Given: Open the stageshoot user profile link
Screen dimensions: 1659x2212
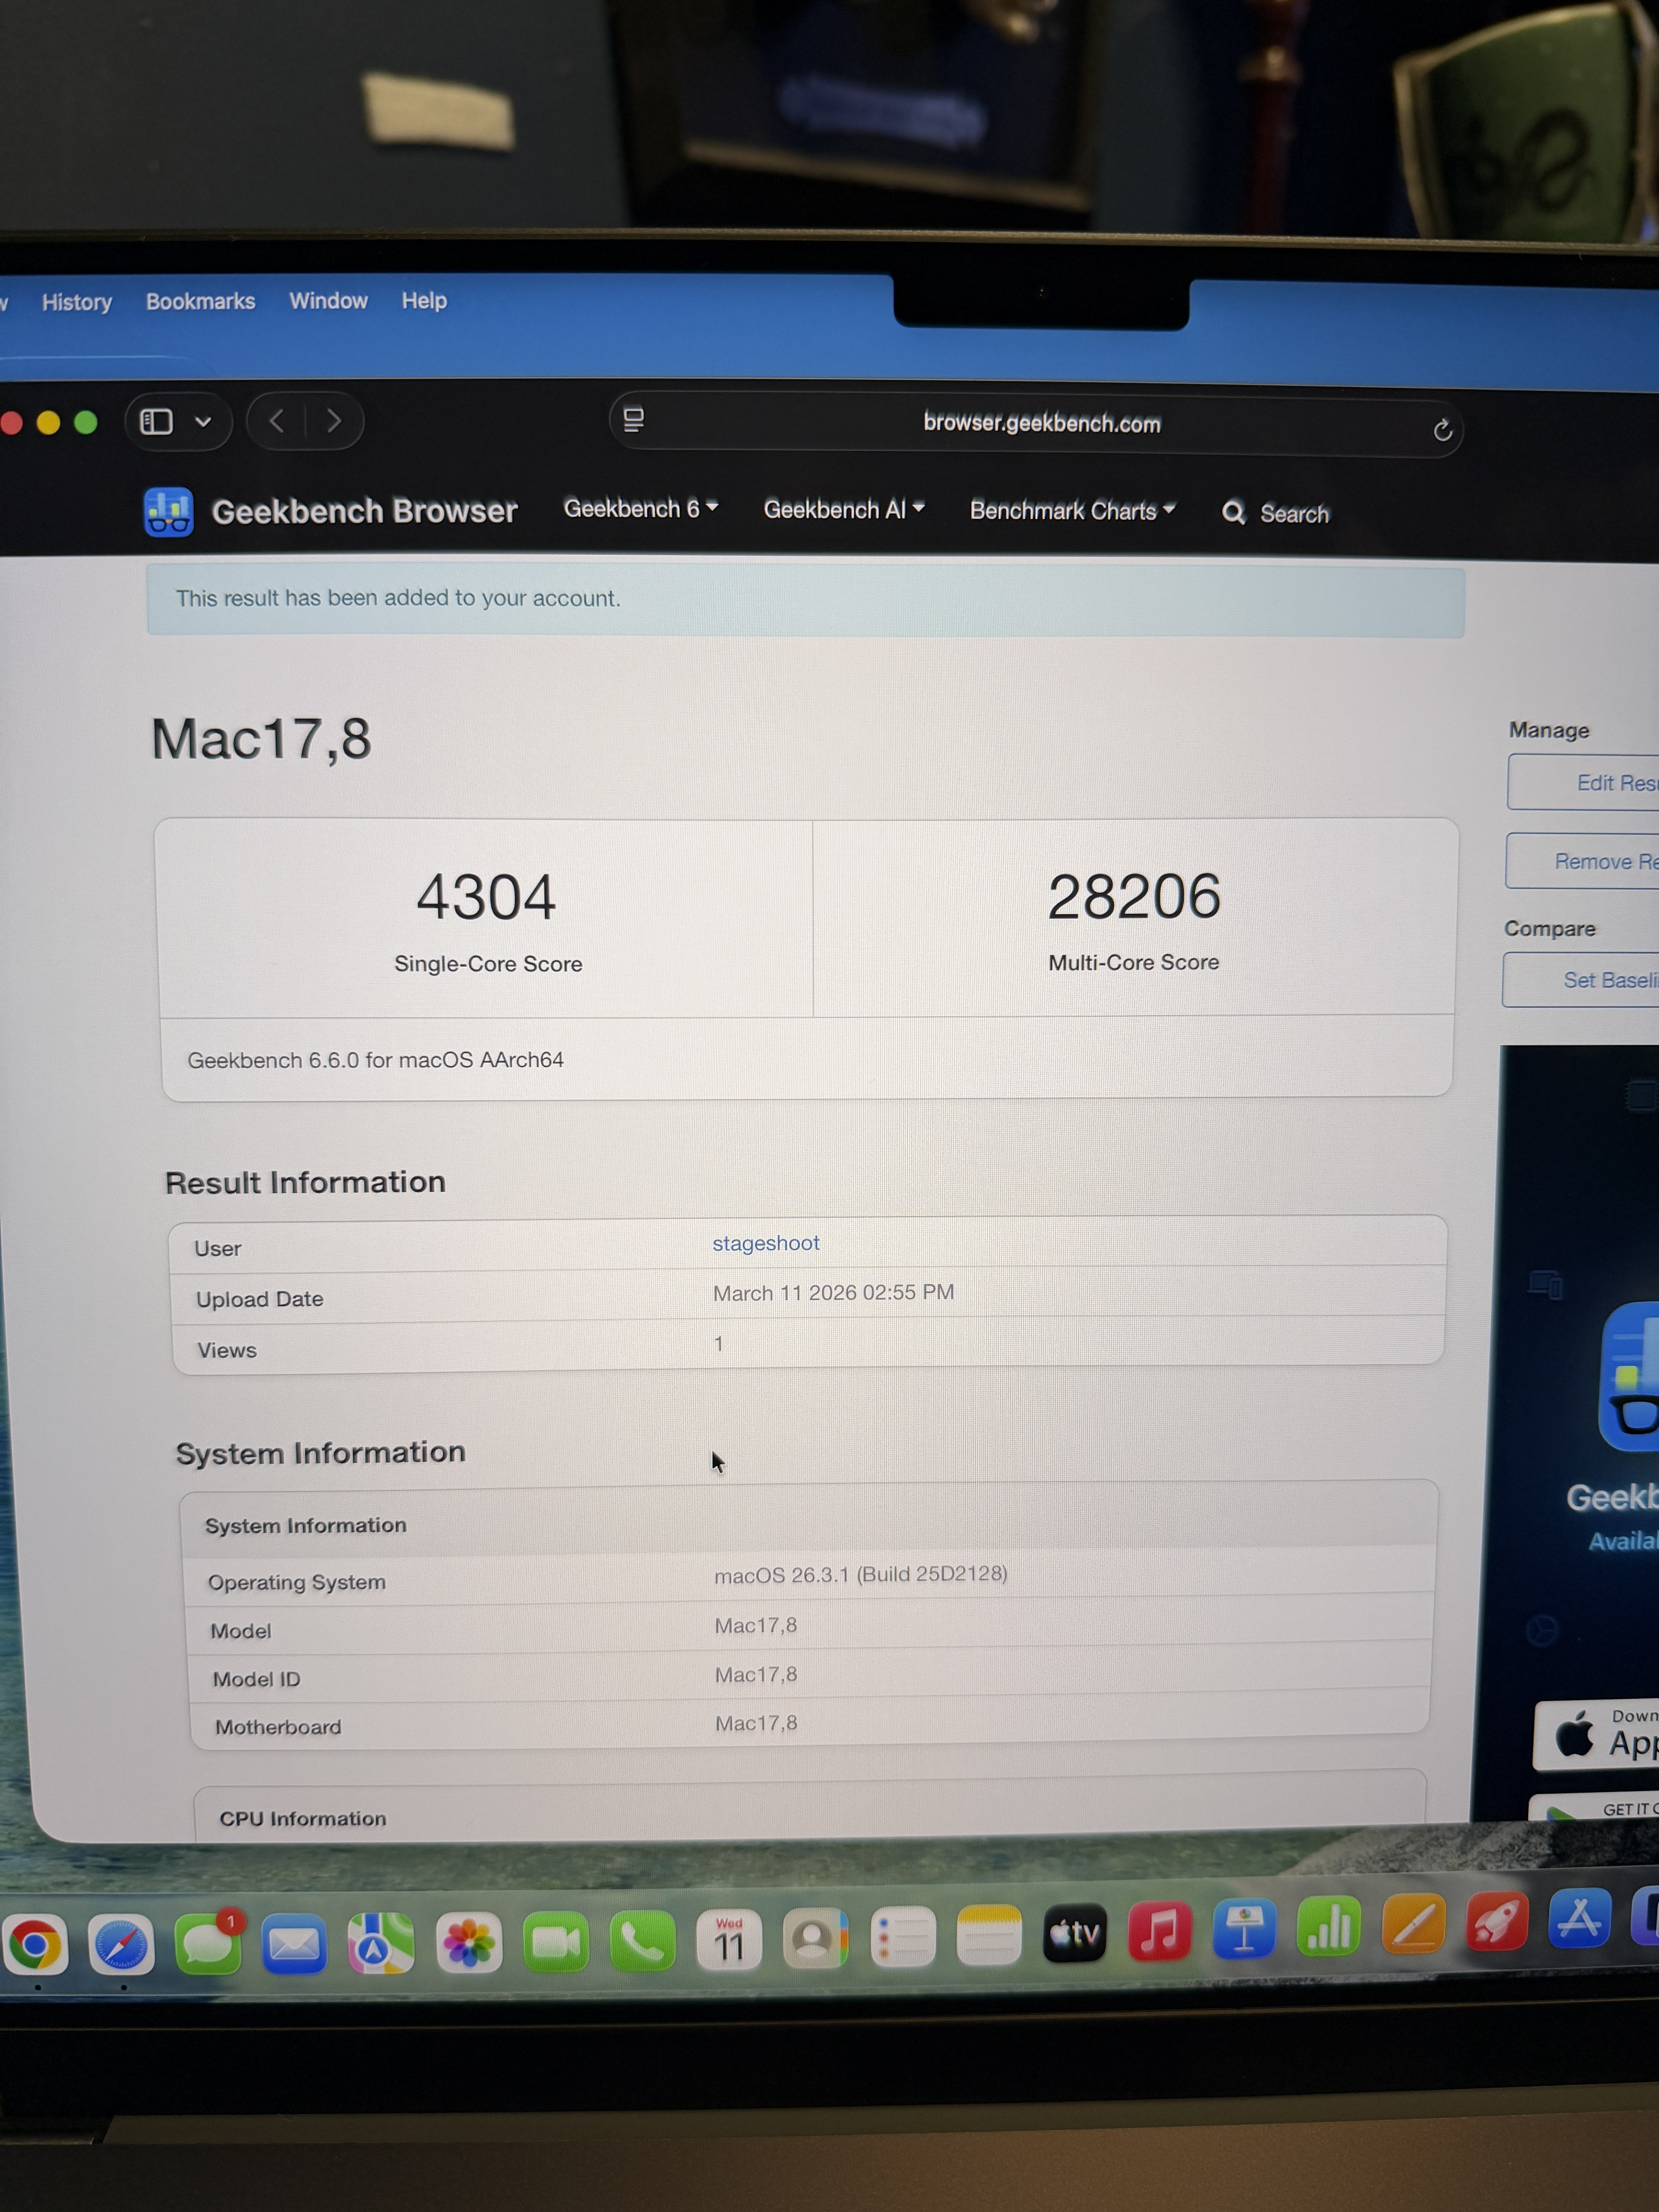Looking at the screenshot, I should click(x=766, y=1243).
